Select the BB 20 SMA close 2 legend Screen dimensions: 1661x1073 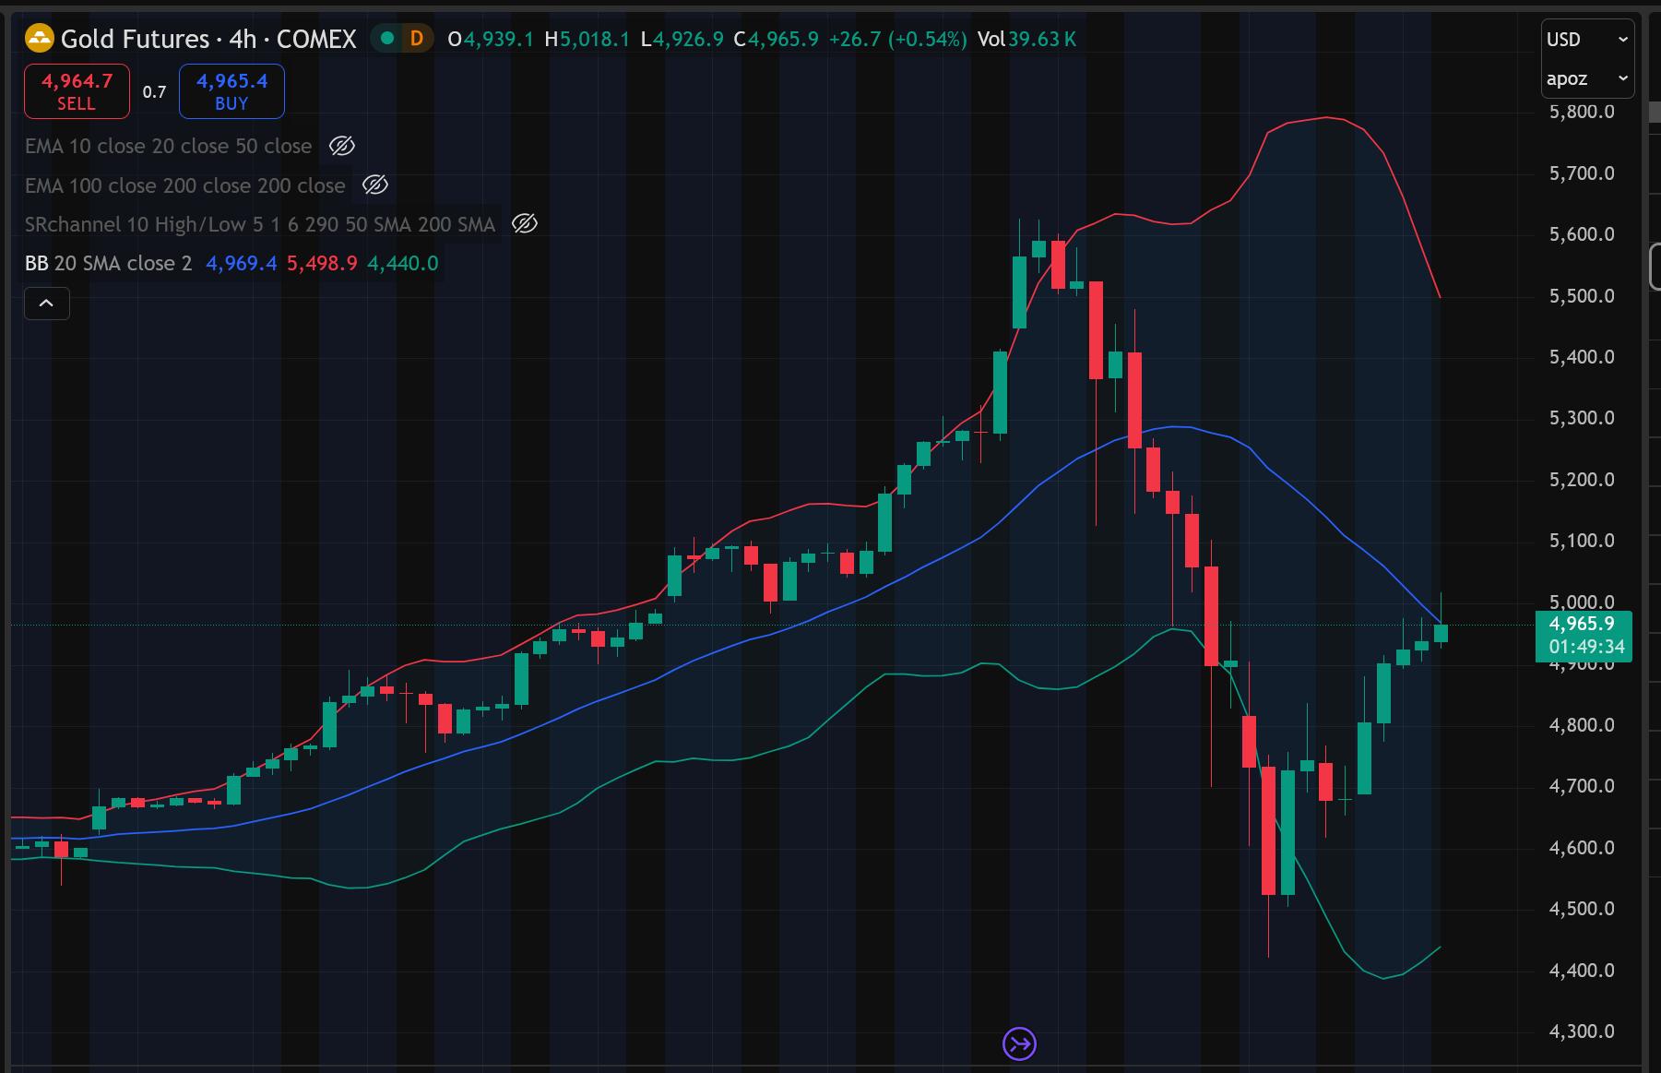click(108, 264)
